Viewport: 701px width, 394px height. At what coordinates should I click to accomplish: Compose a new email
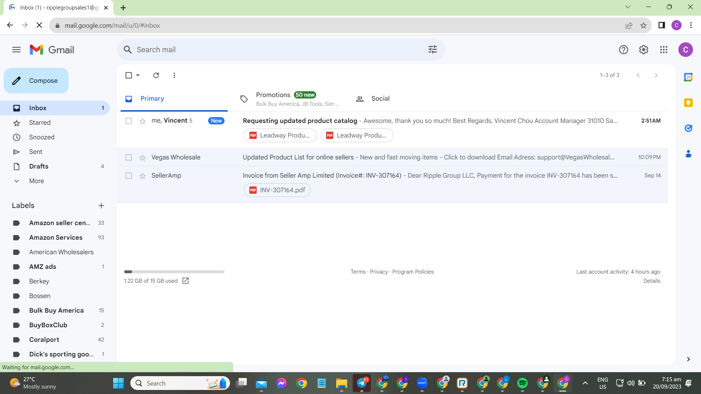pyautogui.click(x=36, y=81)
